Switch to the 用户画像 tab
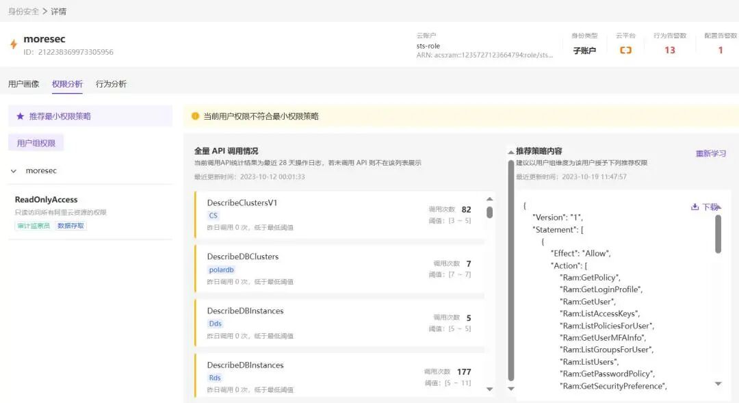The width and height of the screenshot is (739, 403). pos(23,82)
